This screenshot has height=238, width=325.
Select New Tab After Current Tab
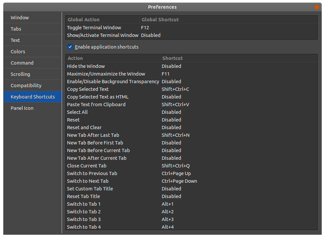tap(97, 158)
